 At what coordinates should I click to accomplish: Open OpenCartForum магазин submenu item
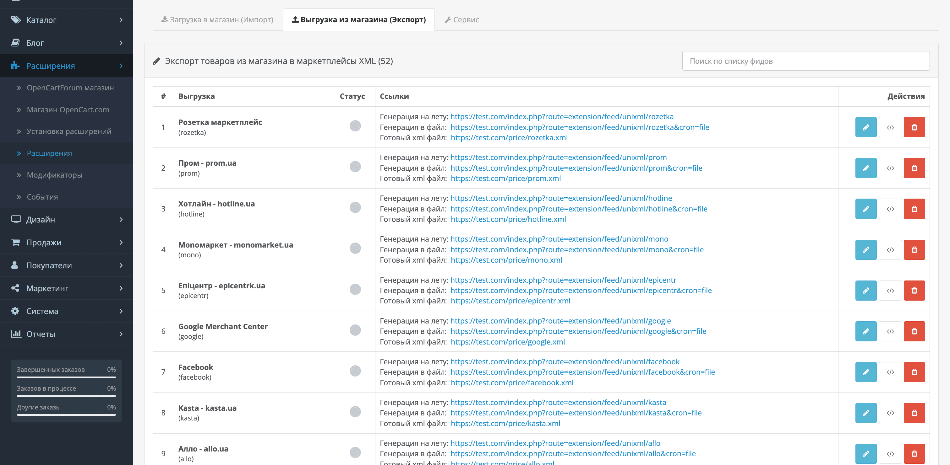(66, 88)
